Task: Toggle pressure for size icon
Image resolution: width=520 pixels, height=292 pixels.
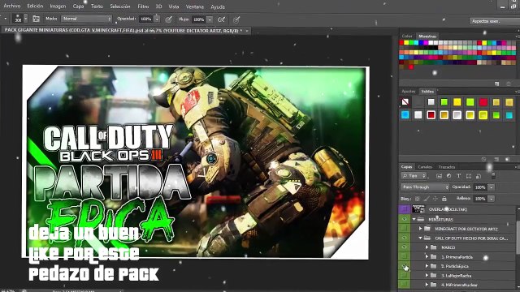Action: pyautogui.click(x=236, y=19)
